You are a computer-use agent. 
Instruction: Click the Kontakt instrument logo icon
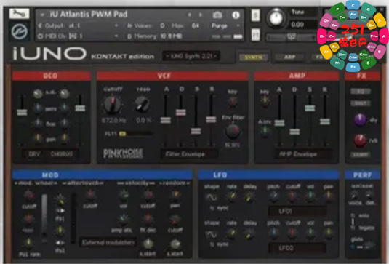pyautogui.click(x=19, y=31)
